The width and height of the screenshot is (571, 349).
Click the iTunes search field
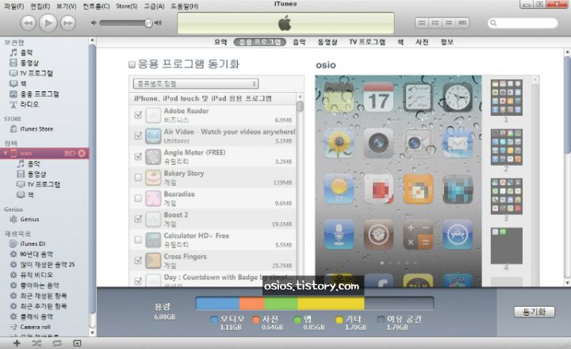click(523, 23)
